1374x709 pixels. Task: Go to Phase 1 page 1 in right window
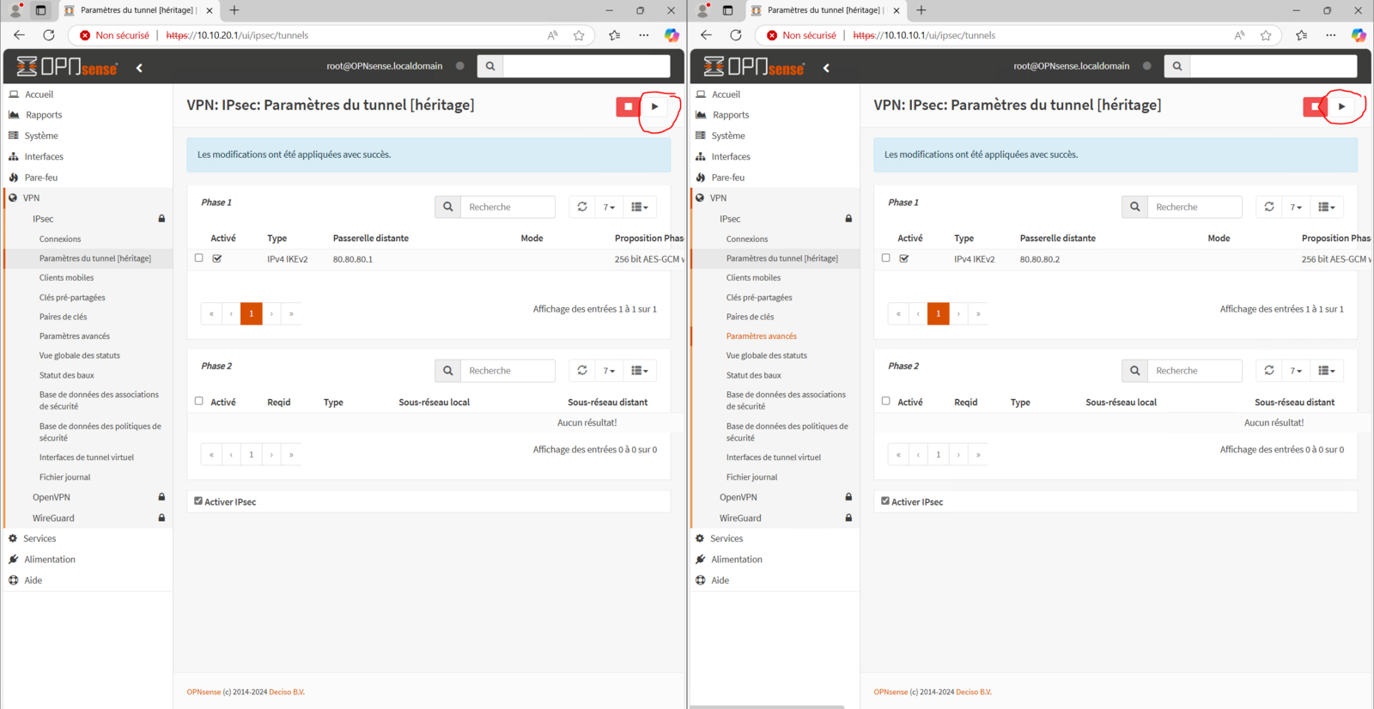pos(938,313)
